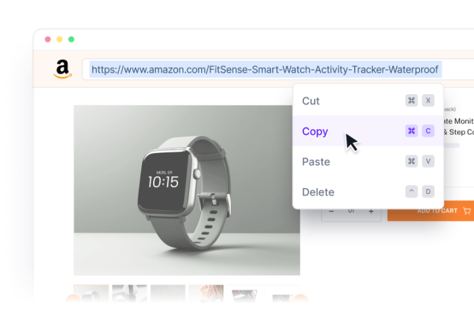Increase quantity with the plus button
474x311 pixels.
point(371,211)
